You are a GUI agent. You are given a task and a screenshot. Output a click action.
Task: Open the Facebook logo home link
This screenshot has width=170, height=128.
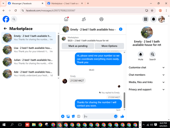coord(6,19)
